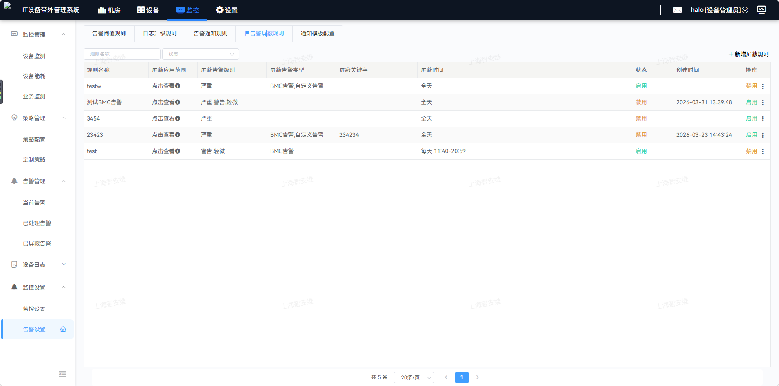Image resolution: width=779 pixels, height=386 pixels.
Task: Click info icon in test row's 点击查看
Action: 178,151
